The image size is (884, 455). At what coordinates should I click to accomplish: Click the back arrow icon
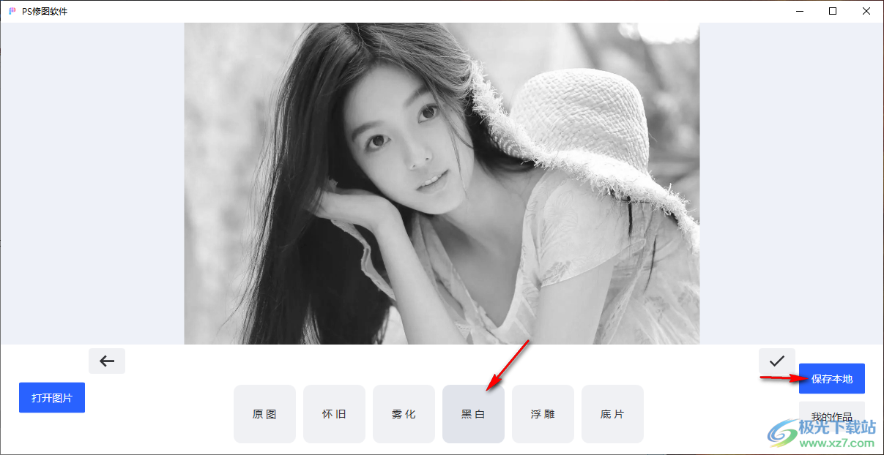click(107, 361)
